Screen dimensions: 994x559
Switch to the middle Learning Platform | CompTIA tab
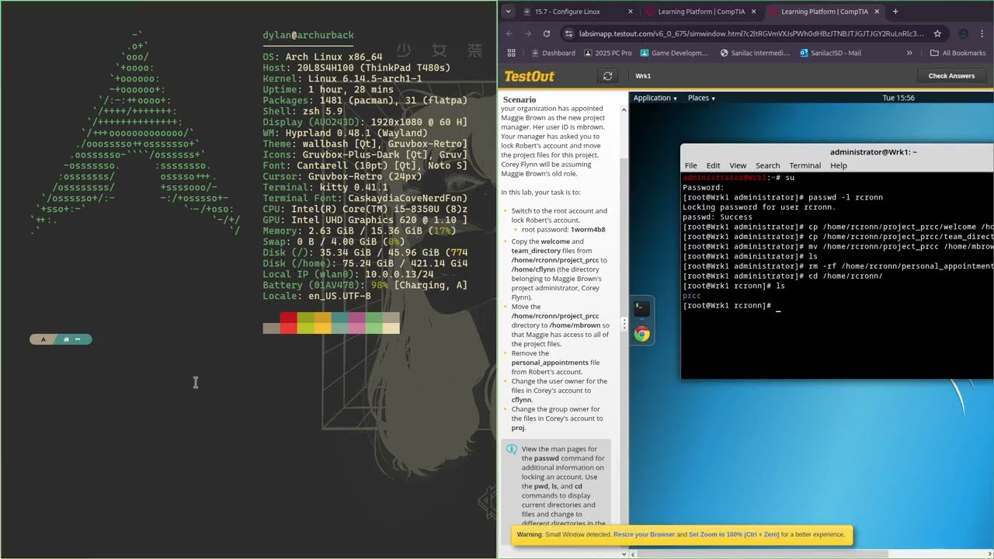coord(701,12)
